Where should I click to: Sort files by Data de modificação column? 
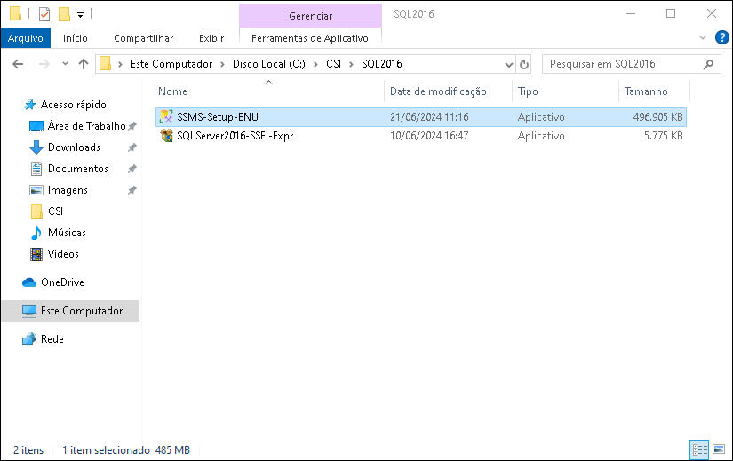point(438,91)
